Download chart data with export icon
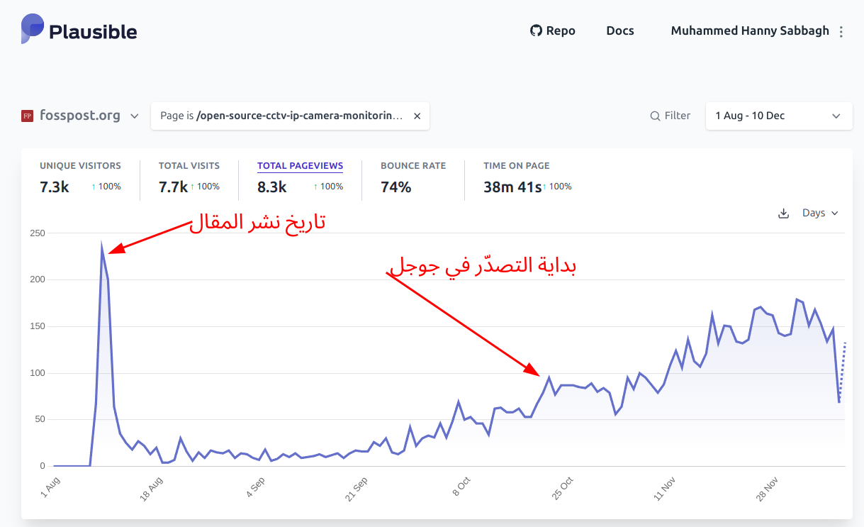 point(783,213)
